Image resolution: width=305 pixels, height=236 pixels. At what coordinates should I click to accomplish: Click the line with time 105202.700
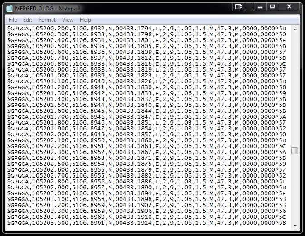(x=147, y=176)
